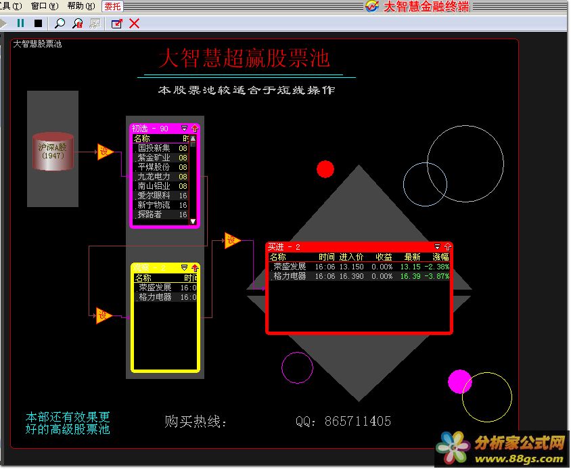Click 最新 column header in 买进 panel
571x469 pixels.
point(412,257)
